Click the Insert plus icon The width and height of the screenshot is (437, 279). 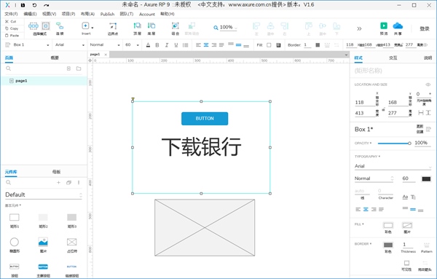point(85,25)
